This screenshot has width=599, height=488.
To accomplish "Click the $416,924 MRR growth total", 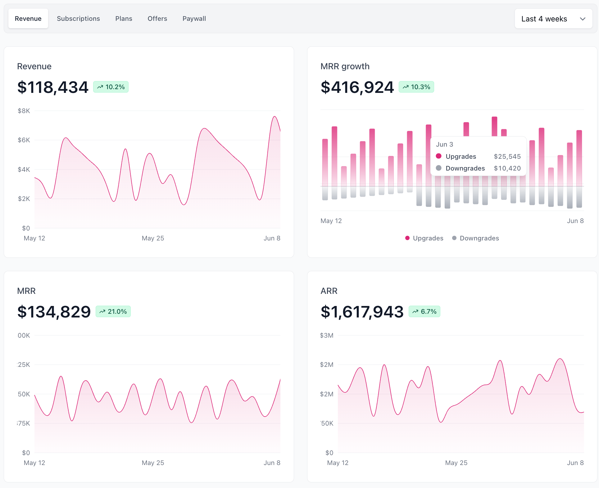I will pyautogui.click(x=357, y=87).
